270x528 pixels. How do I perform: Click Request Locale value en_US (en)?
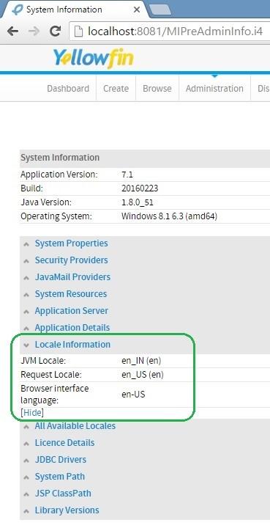pos(143,375)
